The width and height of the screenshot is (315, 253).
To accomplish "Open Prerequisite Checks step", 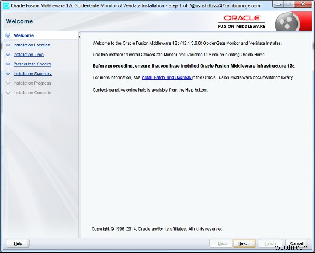I will coord(32,64).
